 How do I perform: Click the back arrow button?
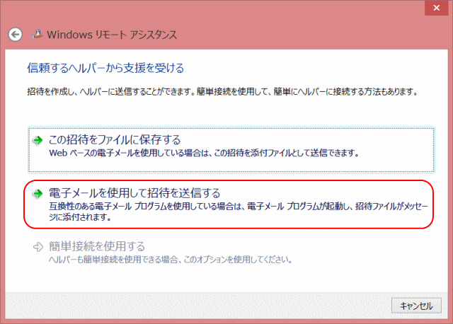coord(15,35)
